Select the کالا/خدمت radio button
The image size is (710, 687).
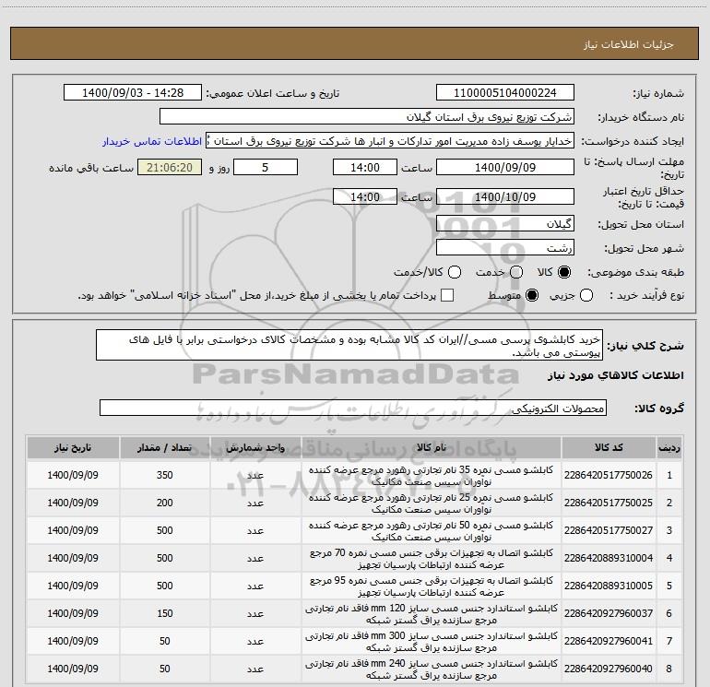pos(455,272)
